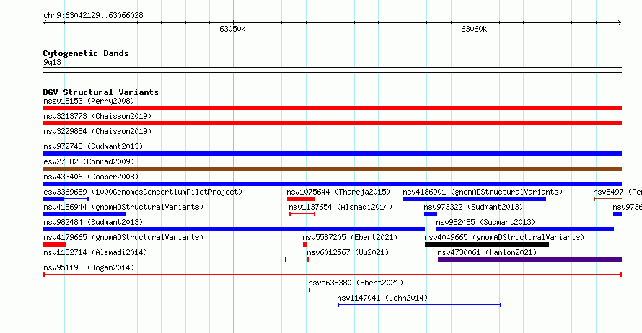Click the blue bar under nsv4186944

coord(84,214)
